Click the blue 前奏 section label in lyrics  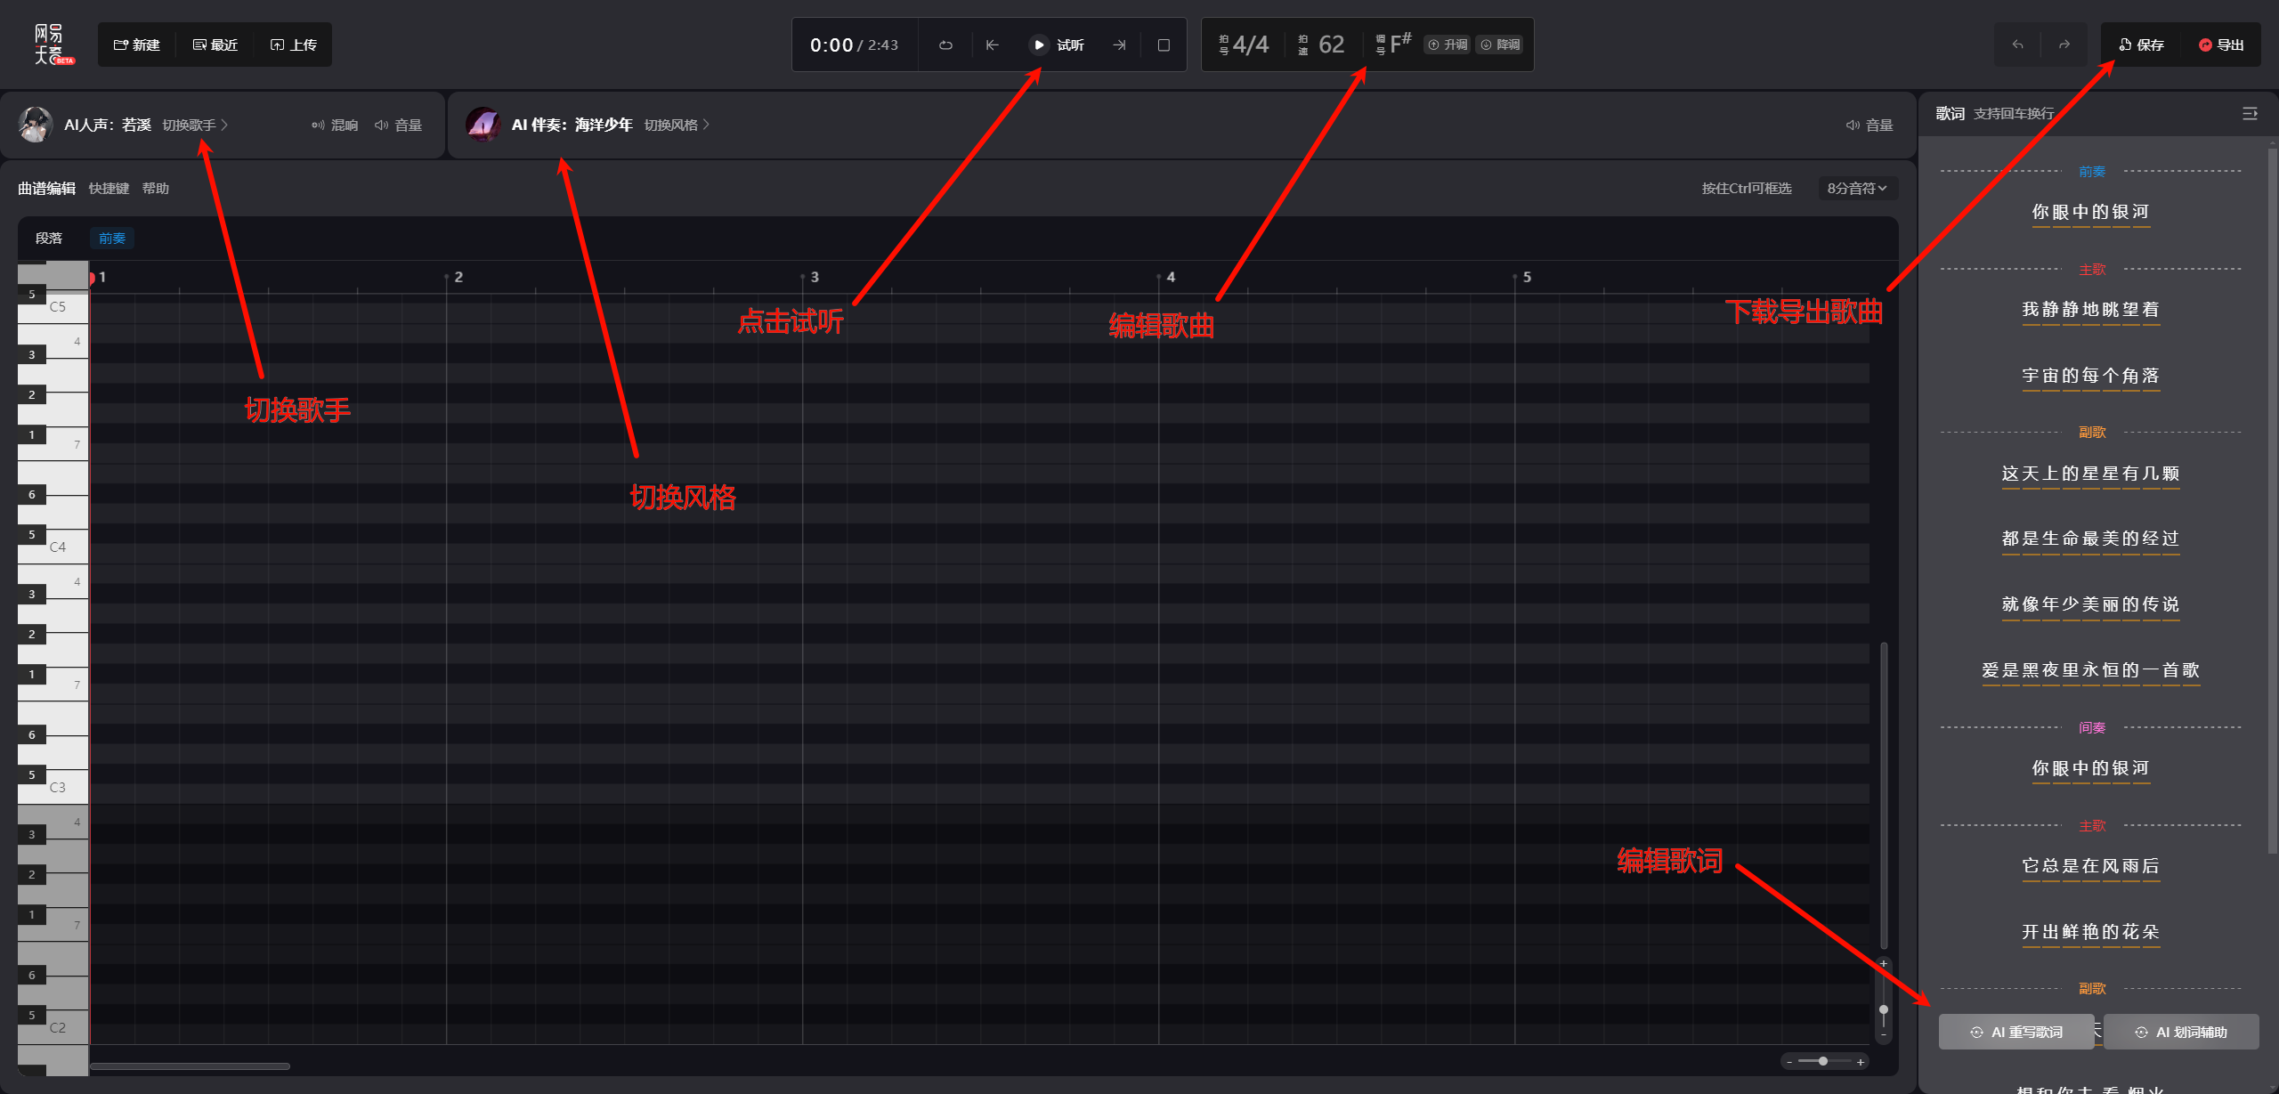coord(2092,172)
